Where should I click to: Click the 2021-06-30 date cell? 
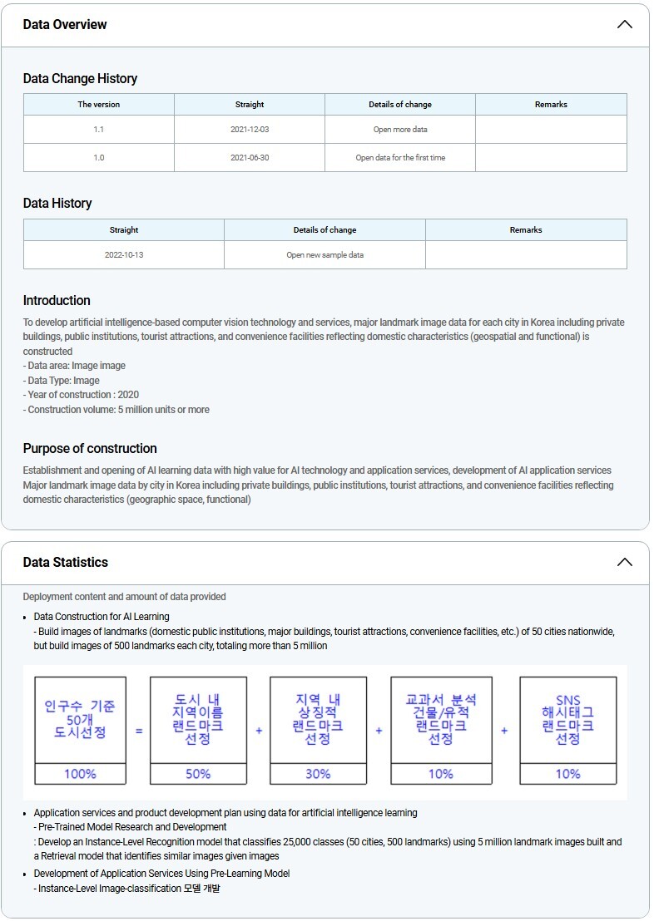(250, 158)
